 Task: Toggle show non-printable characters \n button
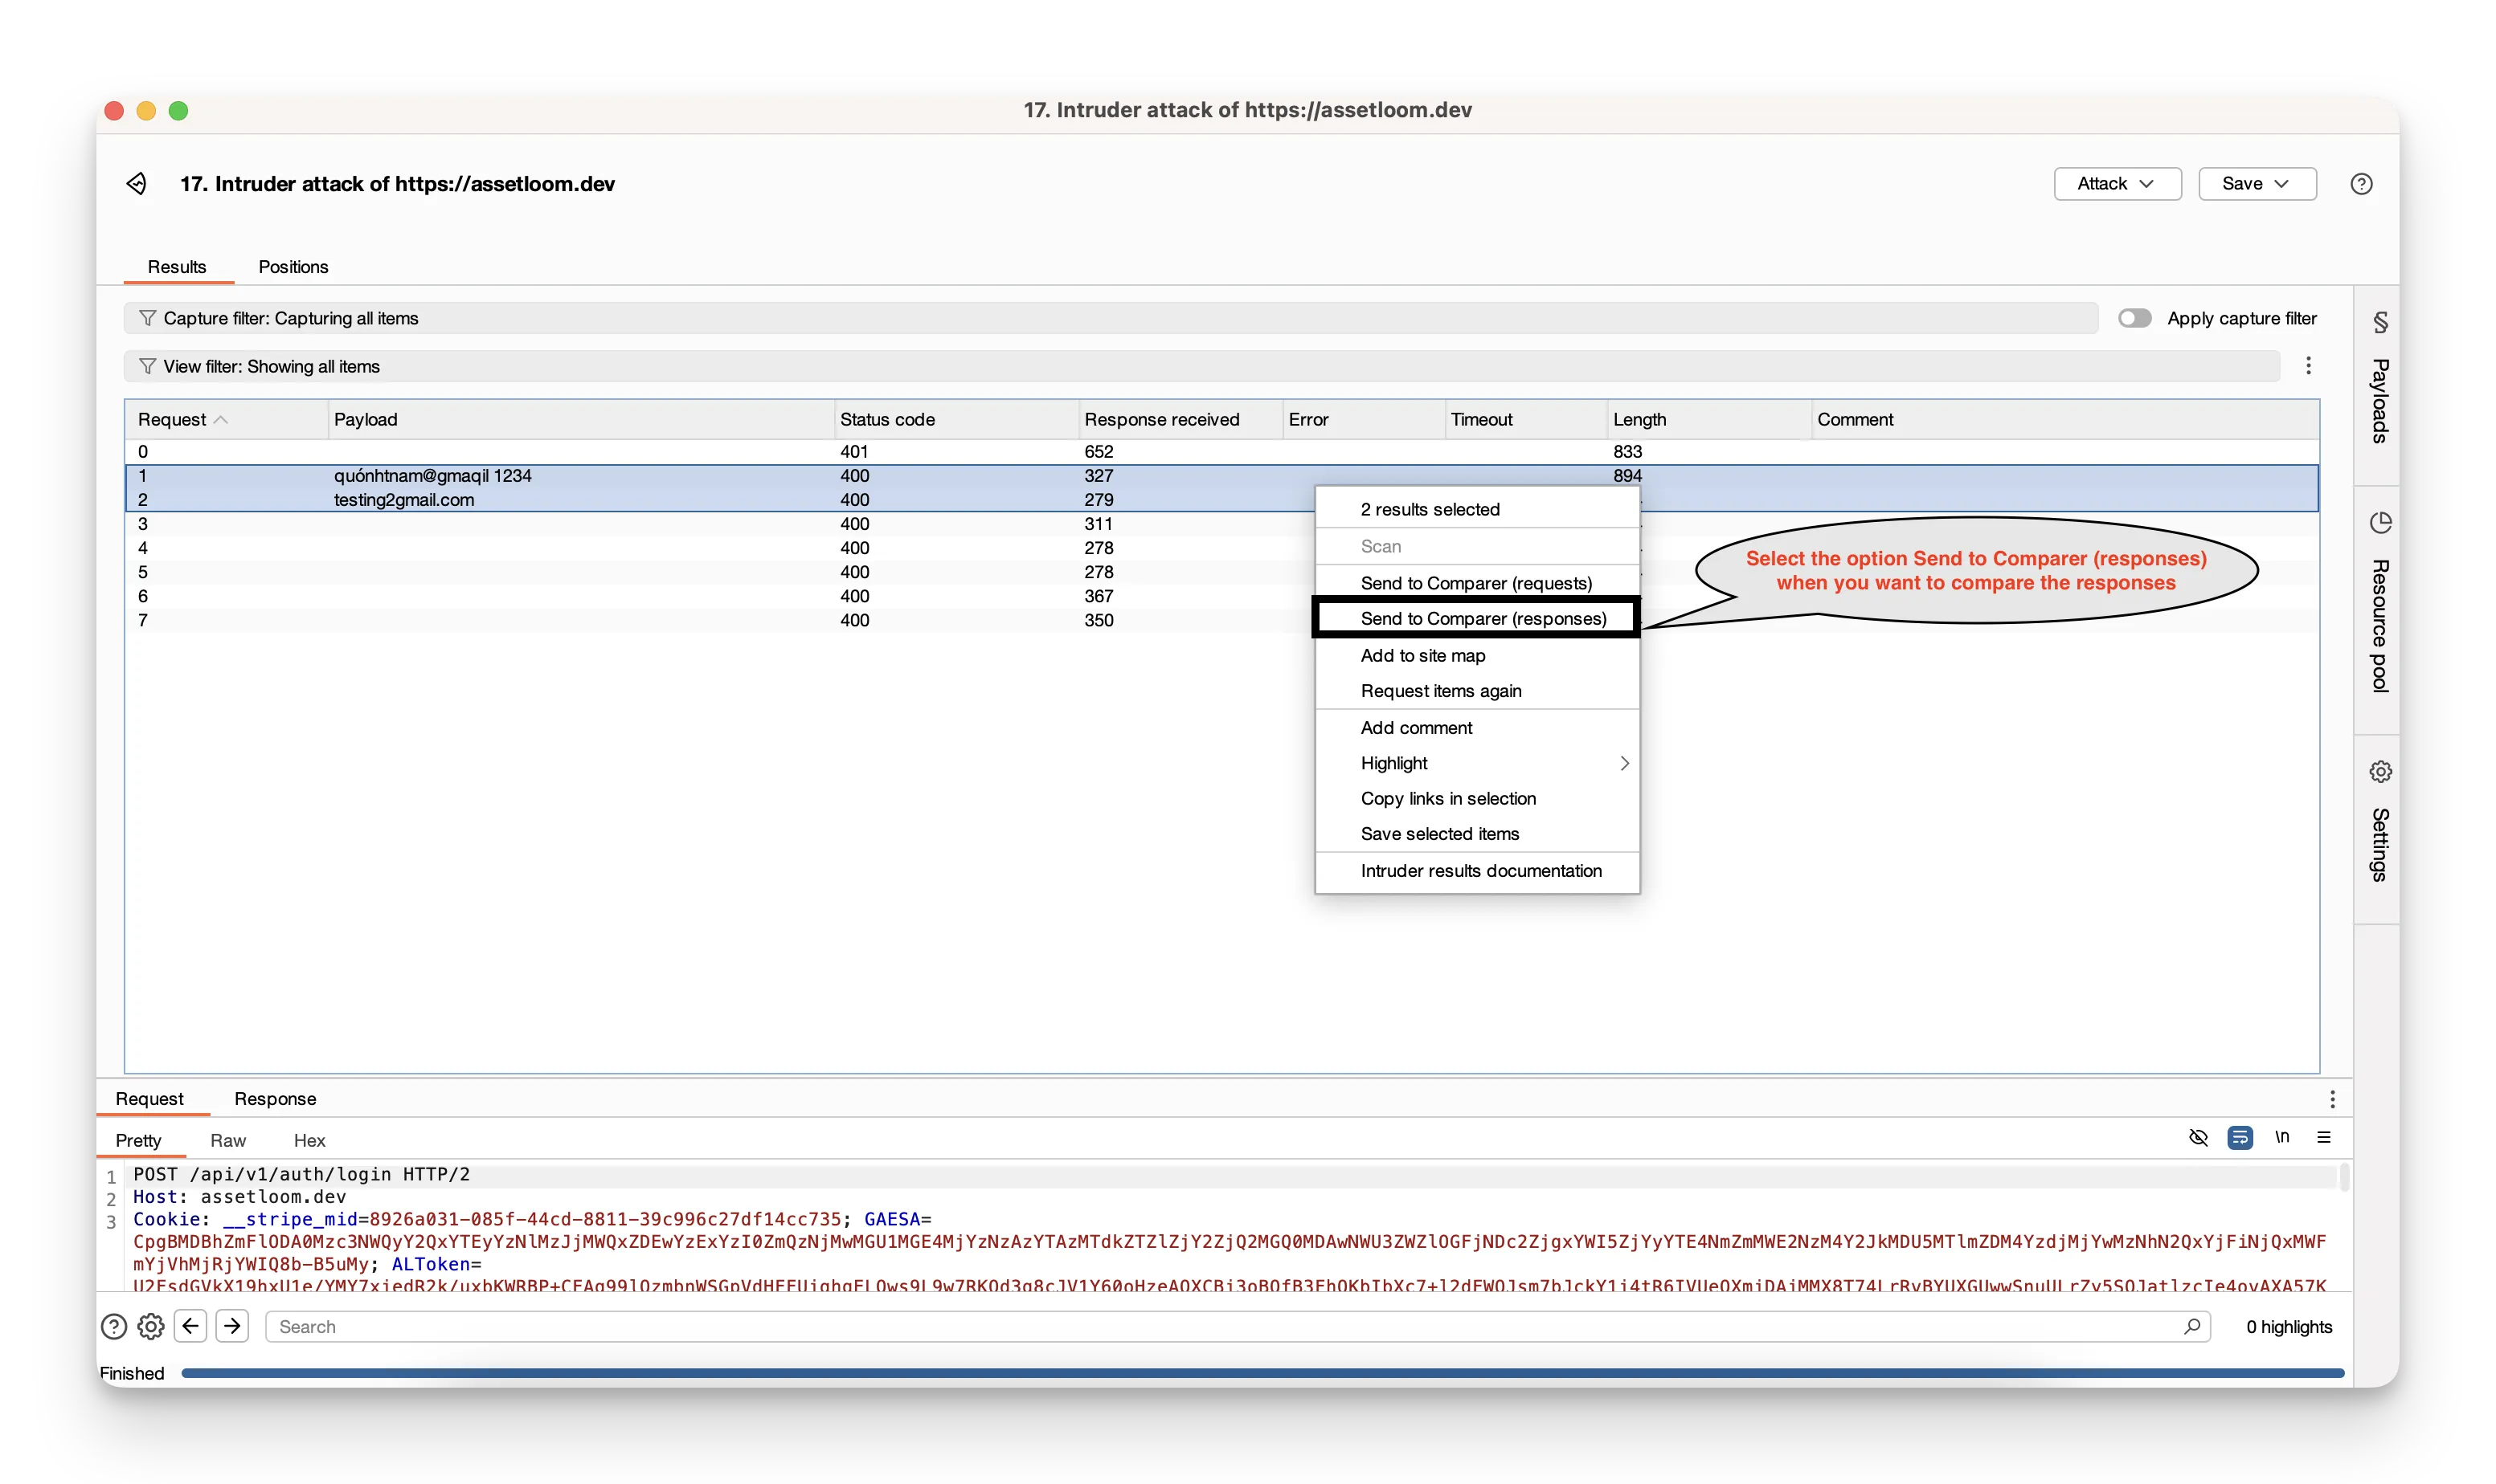(2282, 1138)
